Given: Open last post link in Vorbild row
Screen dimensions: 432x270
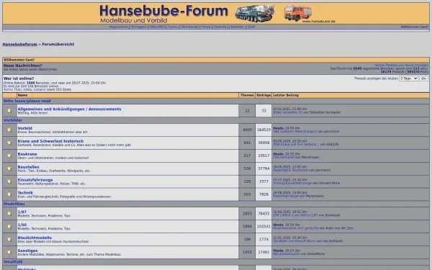Looking at the screenshot, I should (x=294, y=132).
